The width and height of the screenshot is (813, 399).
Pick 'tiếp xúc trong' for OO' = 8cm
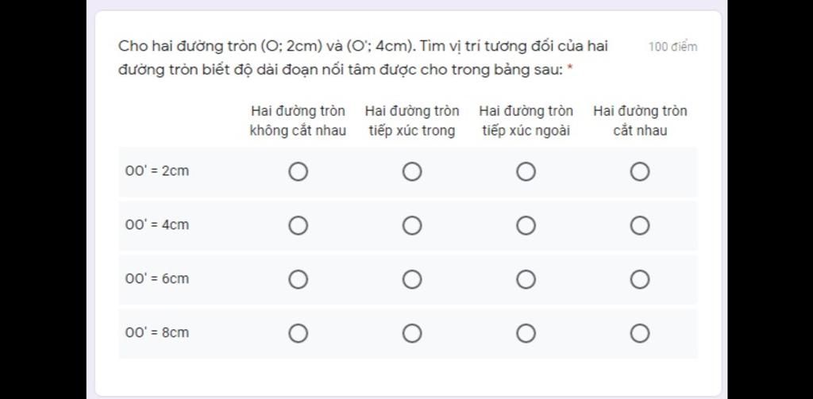411,333
